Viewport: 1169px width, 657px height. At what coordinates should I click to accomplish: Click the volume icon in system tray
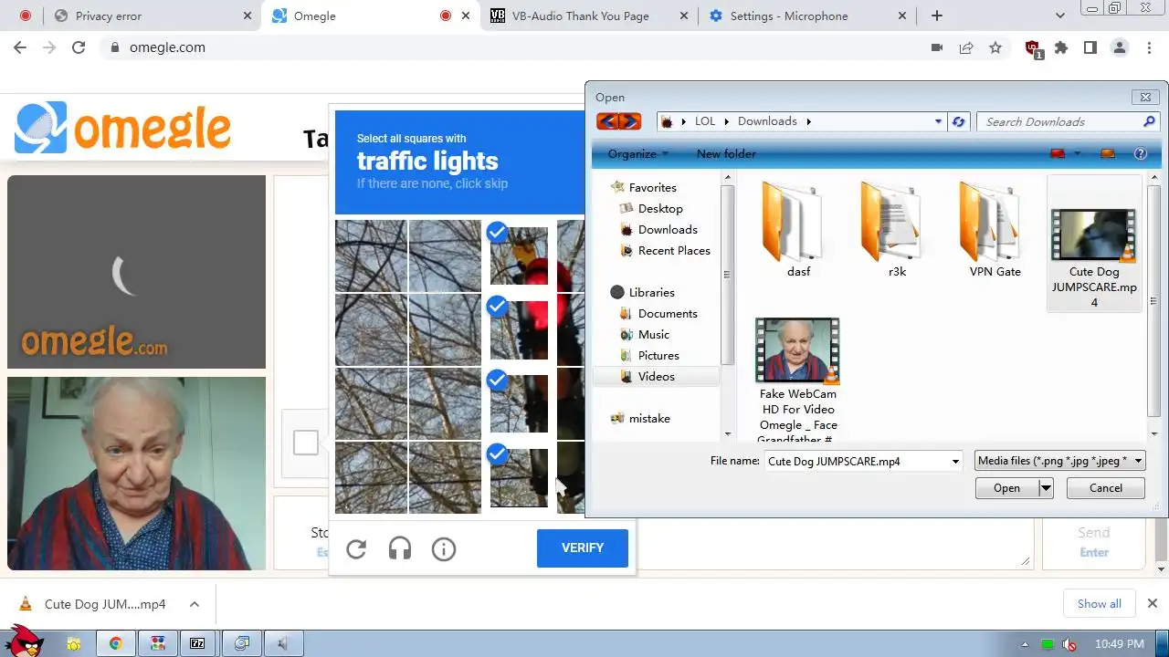(x=1069, y=644)
